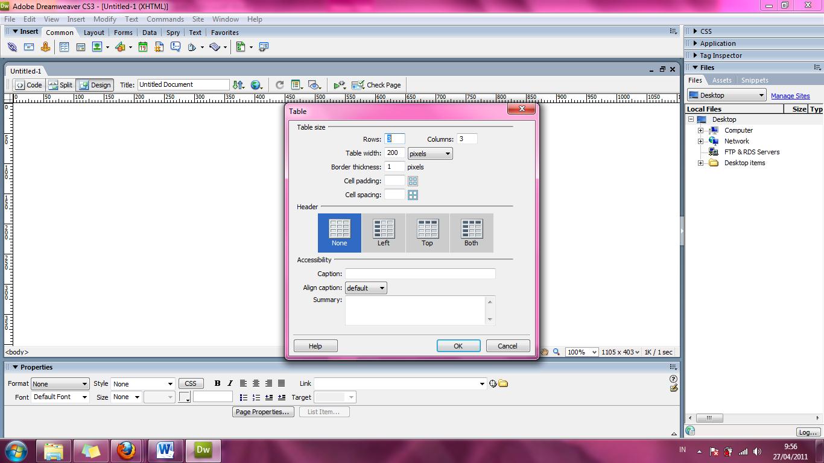824x463 pixels.
Task: Insert an Email Link from the Common bar
Action: 29,46
